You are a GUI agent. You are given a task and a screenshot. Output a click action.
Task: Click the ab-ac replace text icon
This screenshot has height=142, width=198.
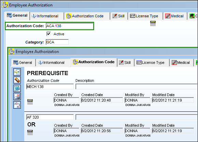tap(17, 105)
